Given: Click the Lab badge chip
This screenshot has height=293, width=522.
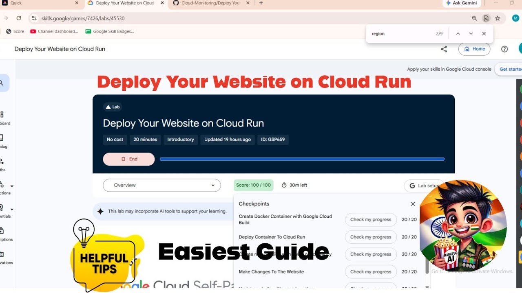Looking at the screenshot, I should (113, 107).
